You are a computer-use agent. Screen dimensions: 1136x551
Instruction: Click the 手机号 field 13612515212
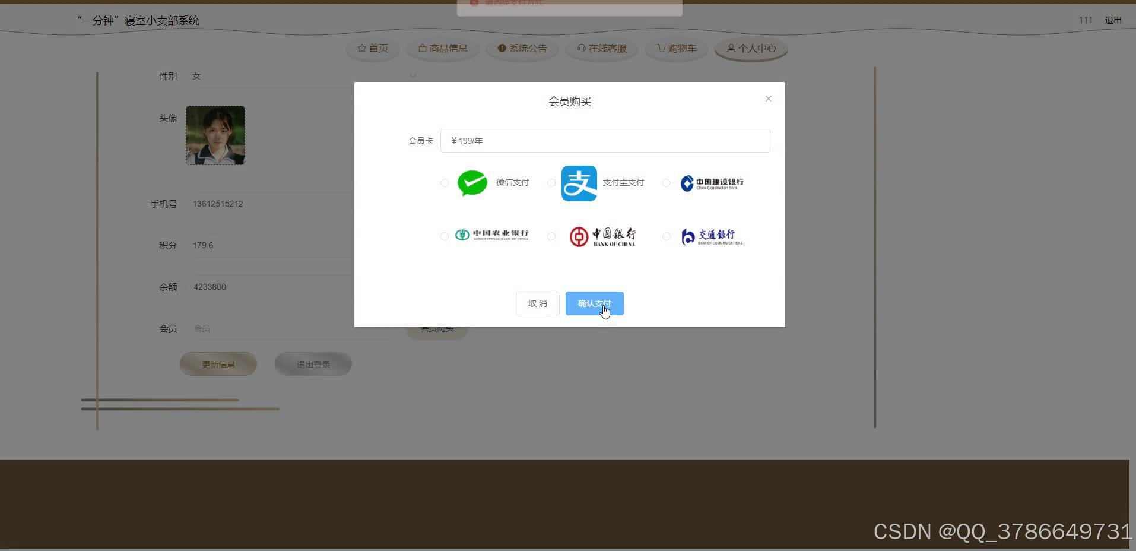click(288, 204)
